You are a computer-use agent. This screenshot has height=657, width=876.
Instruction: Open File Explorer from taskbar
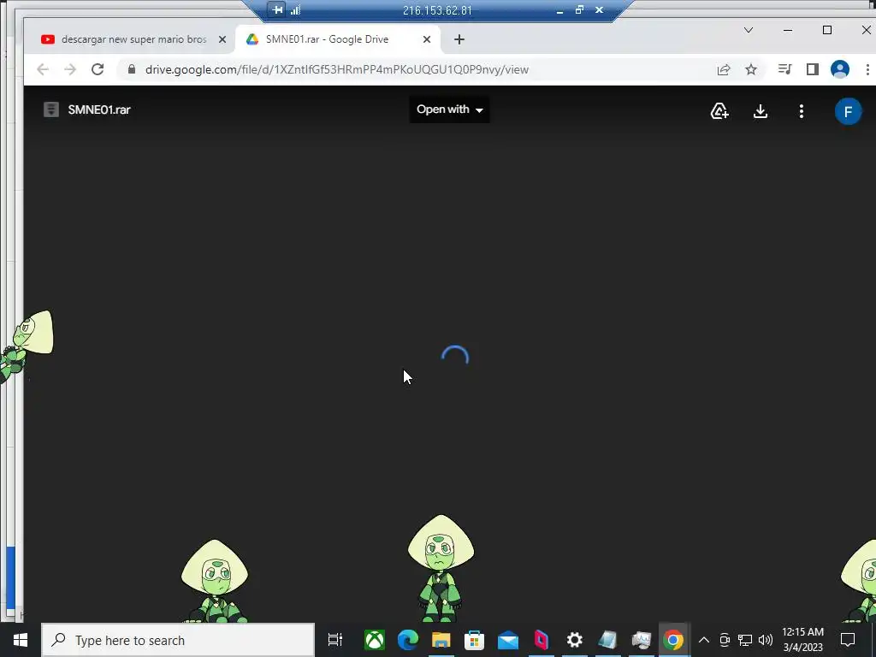point(441,640)
